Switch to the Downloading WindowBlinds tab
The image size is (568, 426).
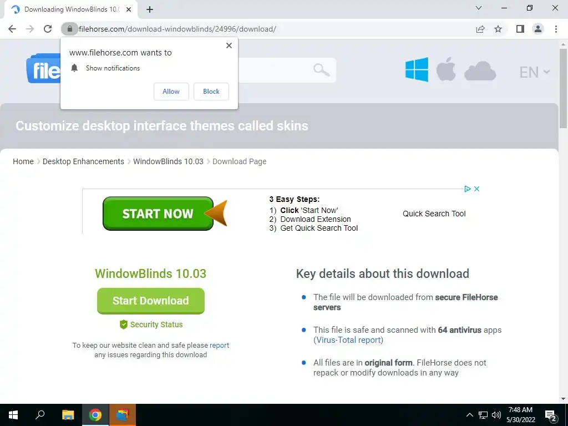(x=70, y=9)
